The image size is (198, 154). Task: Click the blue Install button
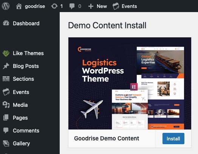[173, 139]
